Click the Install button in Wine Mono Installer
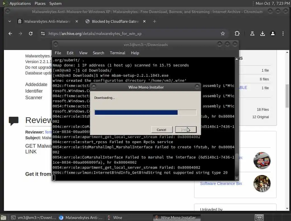 click(x=186, y=130)
